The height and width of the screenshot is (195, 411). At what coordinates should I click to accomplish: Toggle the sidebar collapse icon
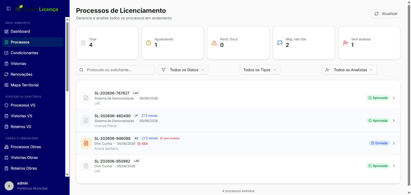tap(8, 9)
